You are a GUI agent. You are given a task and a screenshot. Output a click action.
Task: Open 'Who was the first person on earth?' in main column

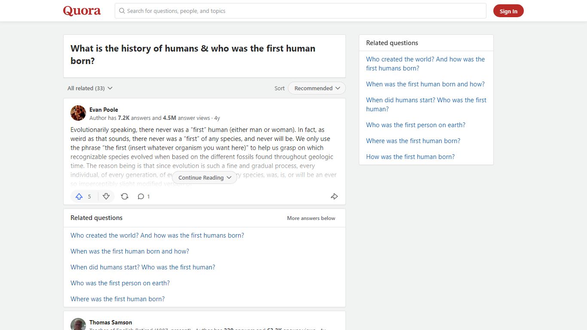tap(120, 283)
